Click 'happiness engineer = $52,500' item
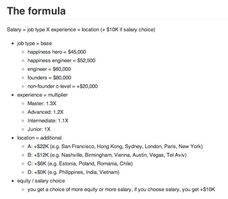228x199 pixels. click(61, 61)
